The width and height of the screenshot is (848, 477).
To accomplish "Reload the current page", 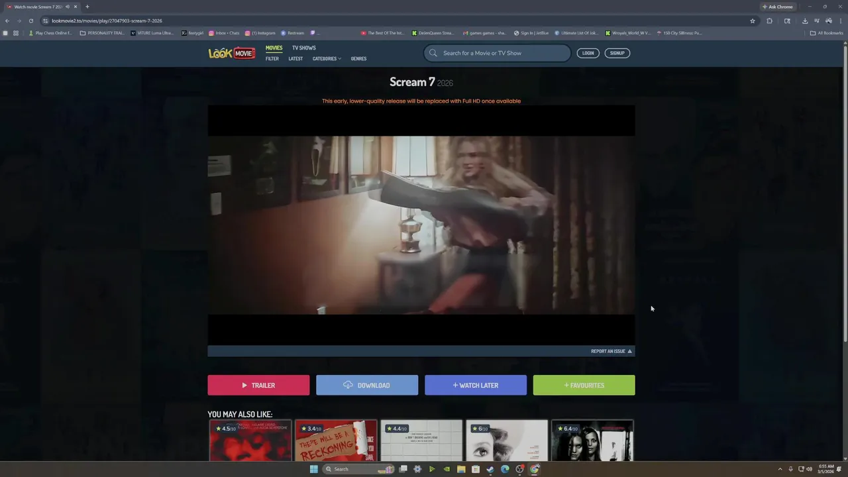I will (x=30, y=21).
